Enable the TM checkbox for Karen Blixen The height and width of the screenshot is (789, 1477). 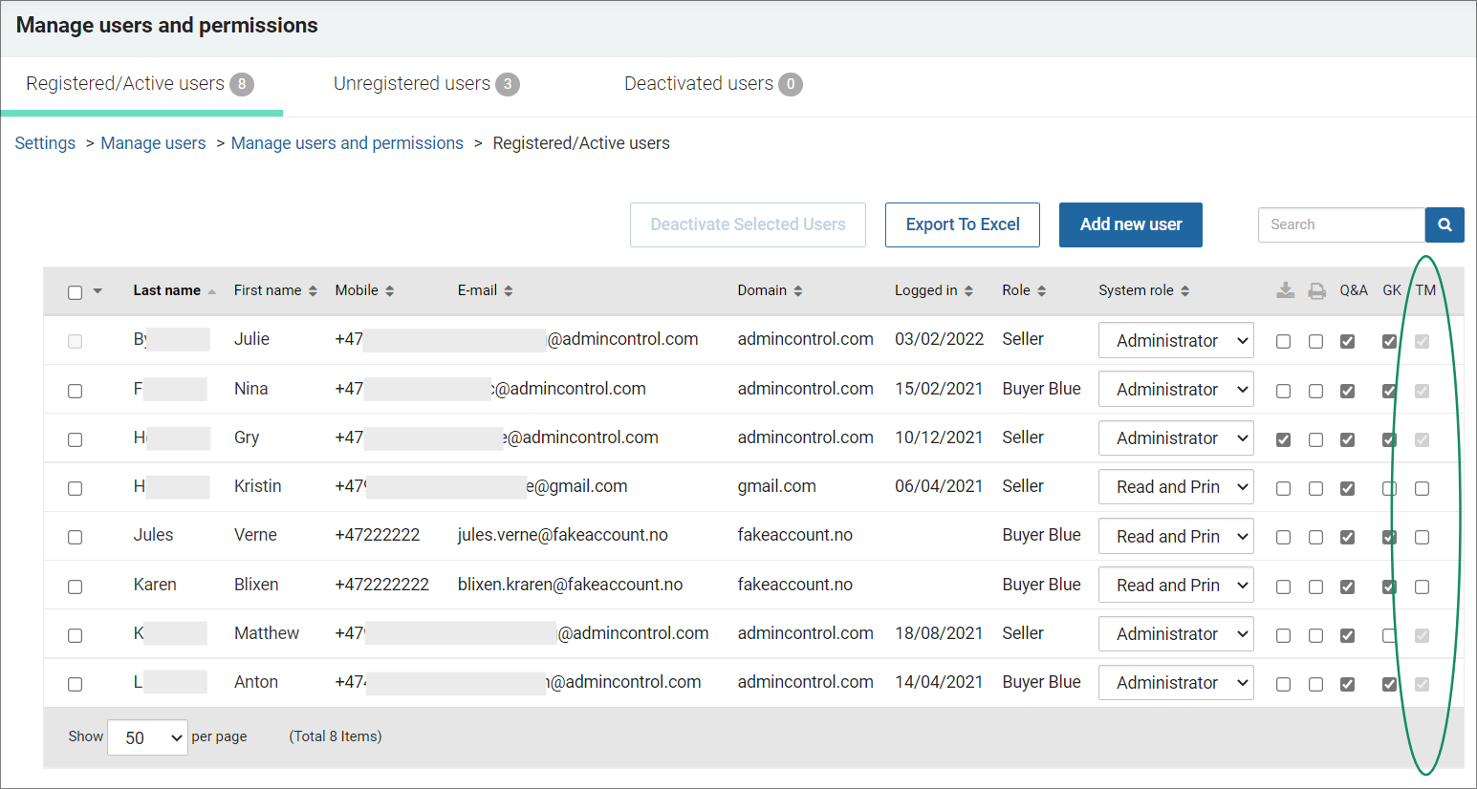tap(1423, 586)
